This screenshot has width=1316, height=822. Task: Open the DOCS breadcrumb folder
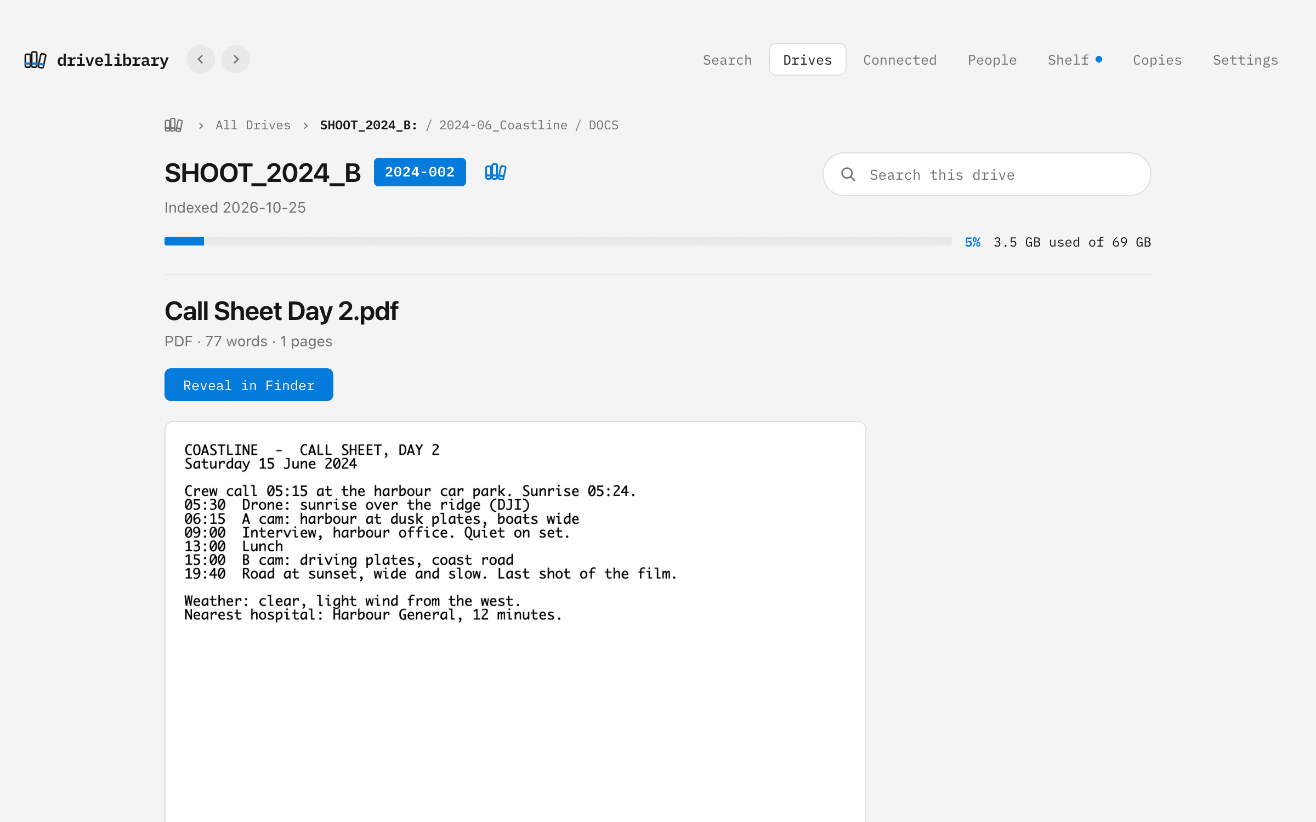[603, 125]
